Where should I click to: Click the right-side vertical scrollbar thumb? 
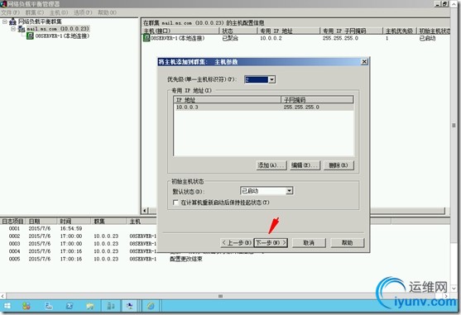[454, 126]
